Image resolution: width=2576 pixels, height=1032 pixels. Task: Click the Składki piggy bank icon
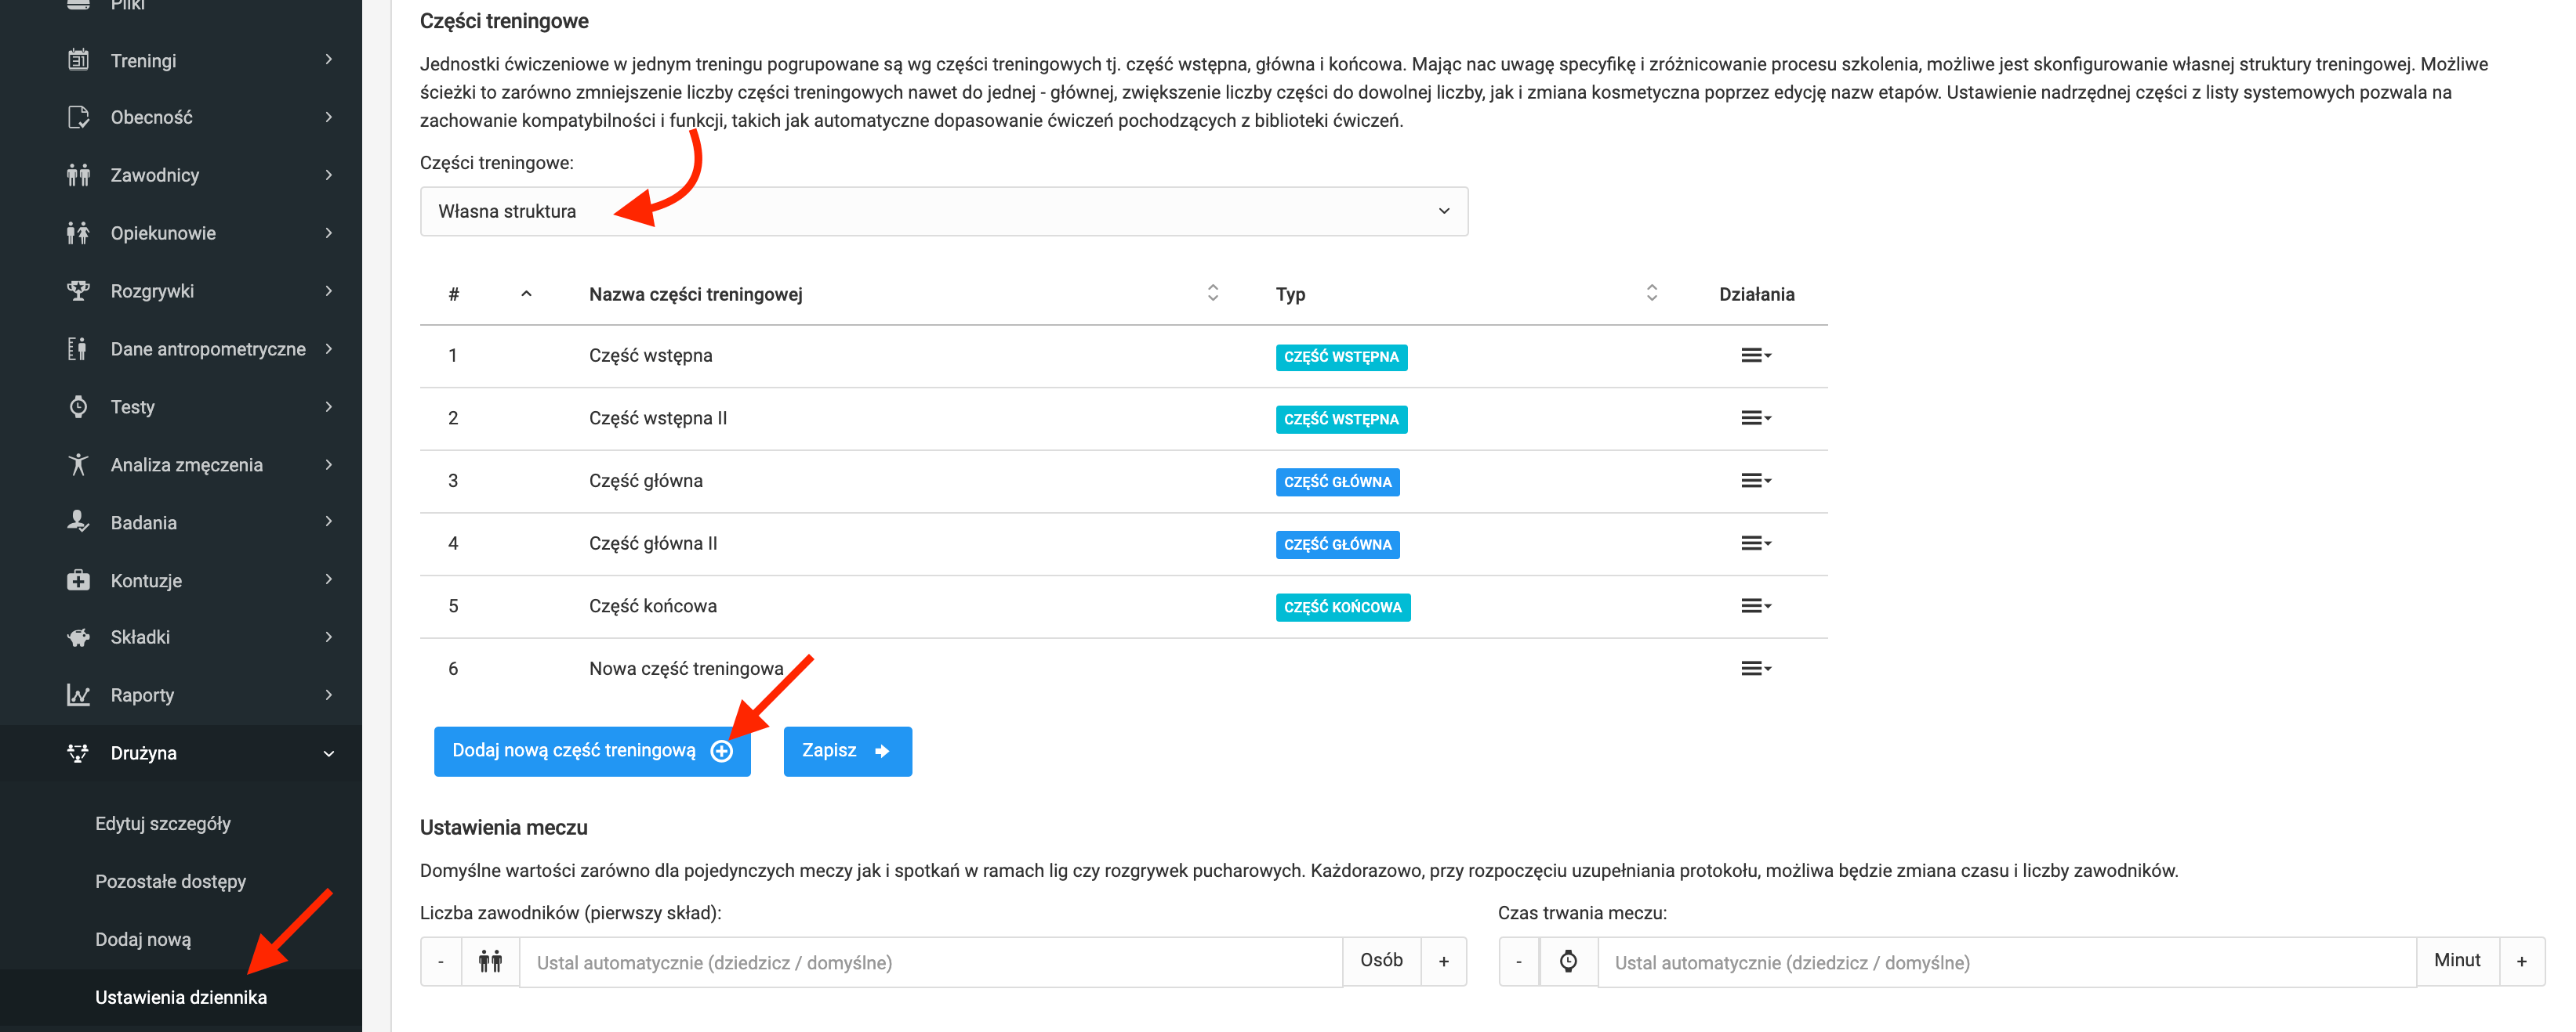[x=78, y=637]
